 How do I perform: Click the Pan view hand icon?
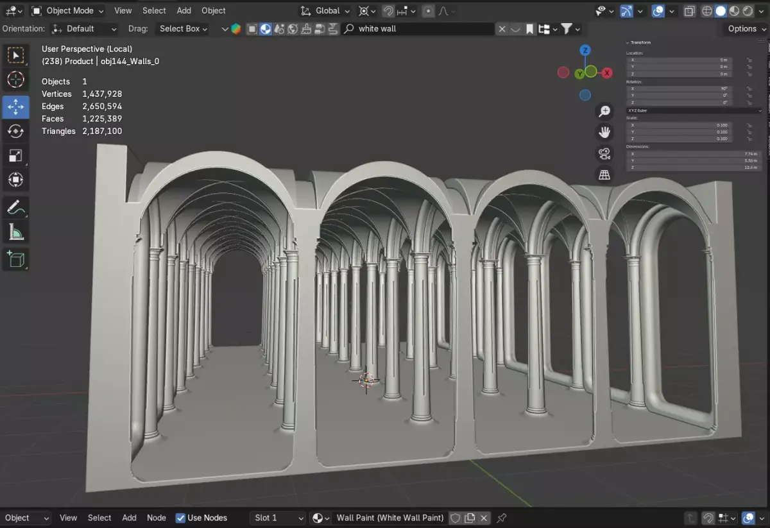pyautogui.click(x=604, y=132)
